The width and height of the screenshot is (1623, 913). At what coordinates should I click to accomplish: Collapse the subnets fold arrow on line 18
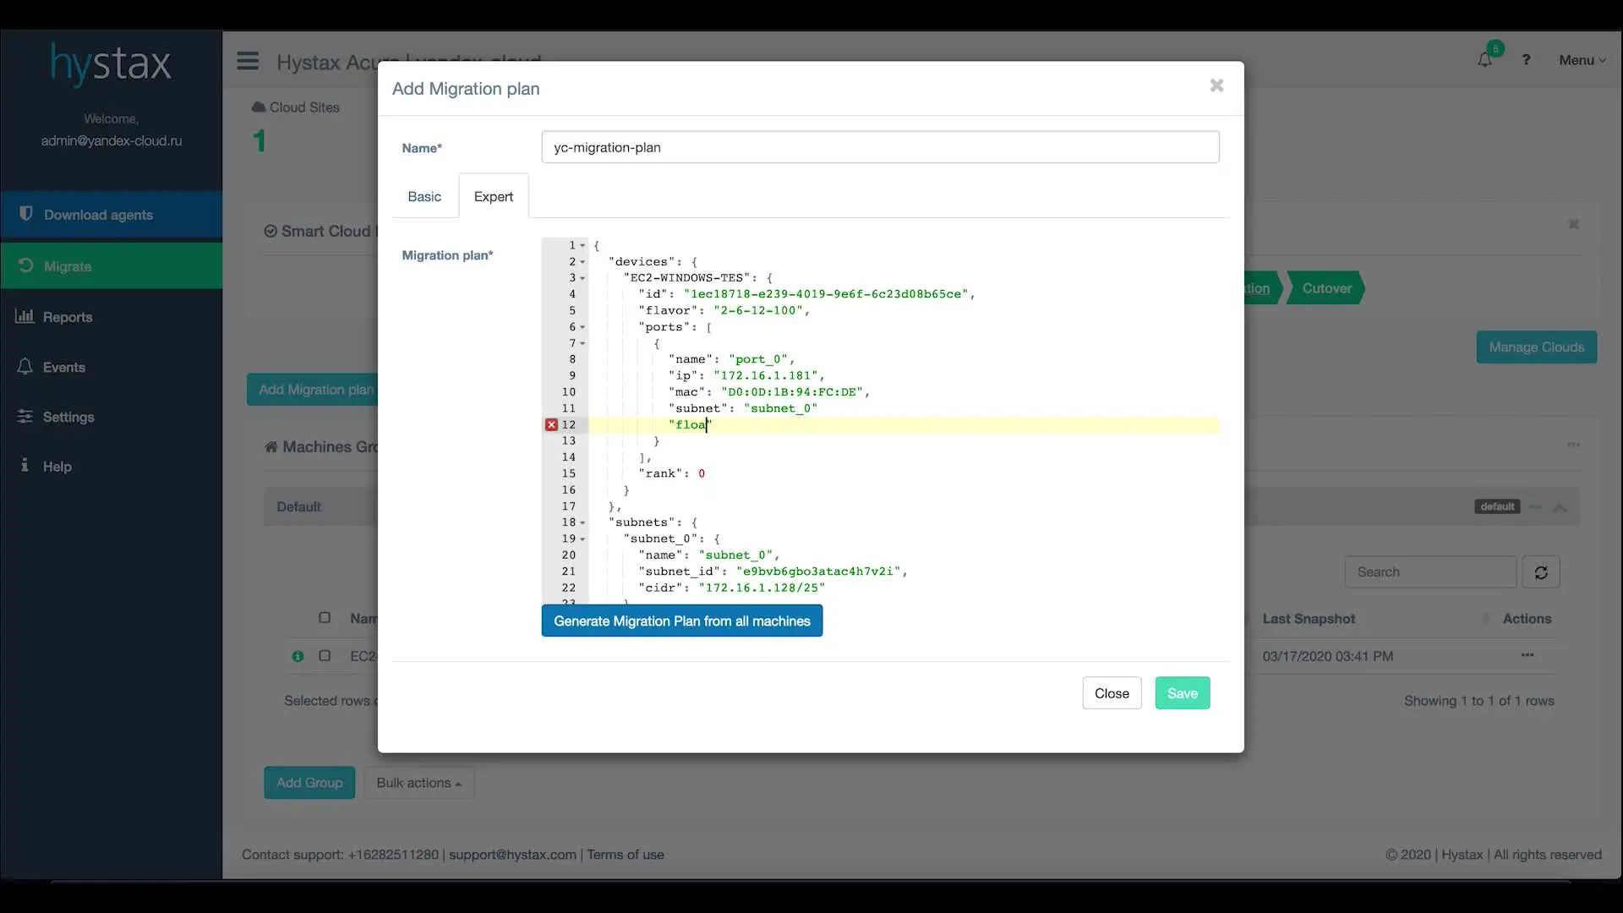pos(582,522)
